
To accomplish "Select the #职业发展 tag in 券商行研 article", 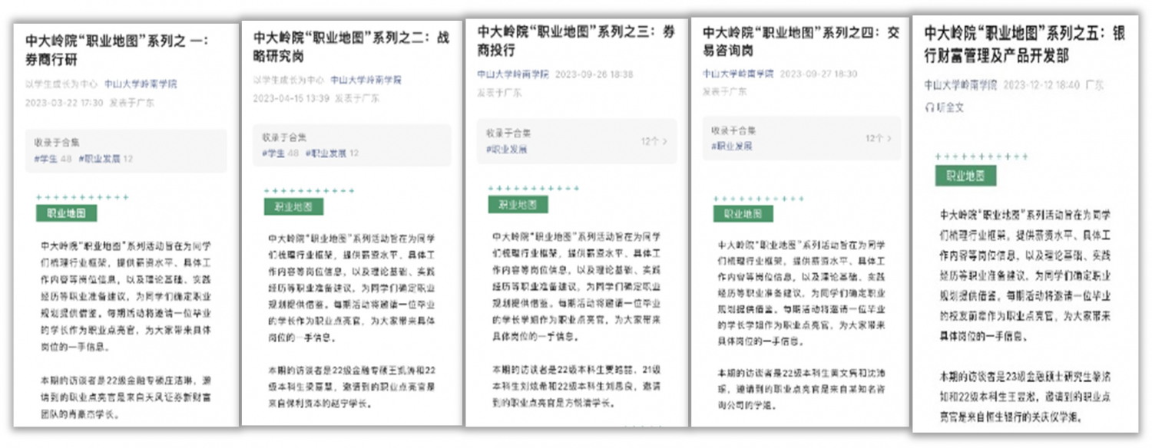I will (99, 159).
